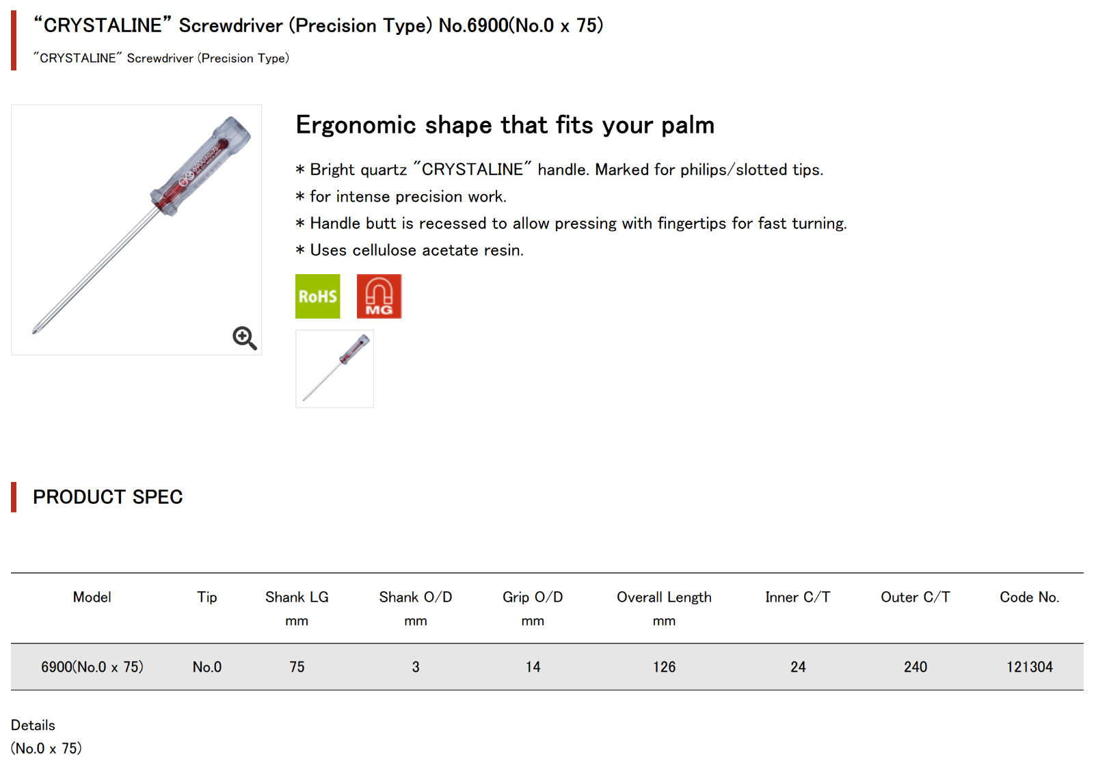Select the 6900(No.0 x 75) model cell
Image resolution: width=1094 pixels, height=767 pixels.
[92, 667]
